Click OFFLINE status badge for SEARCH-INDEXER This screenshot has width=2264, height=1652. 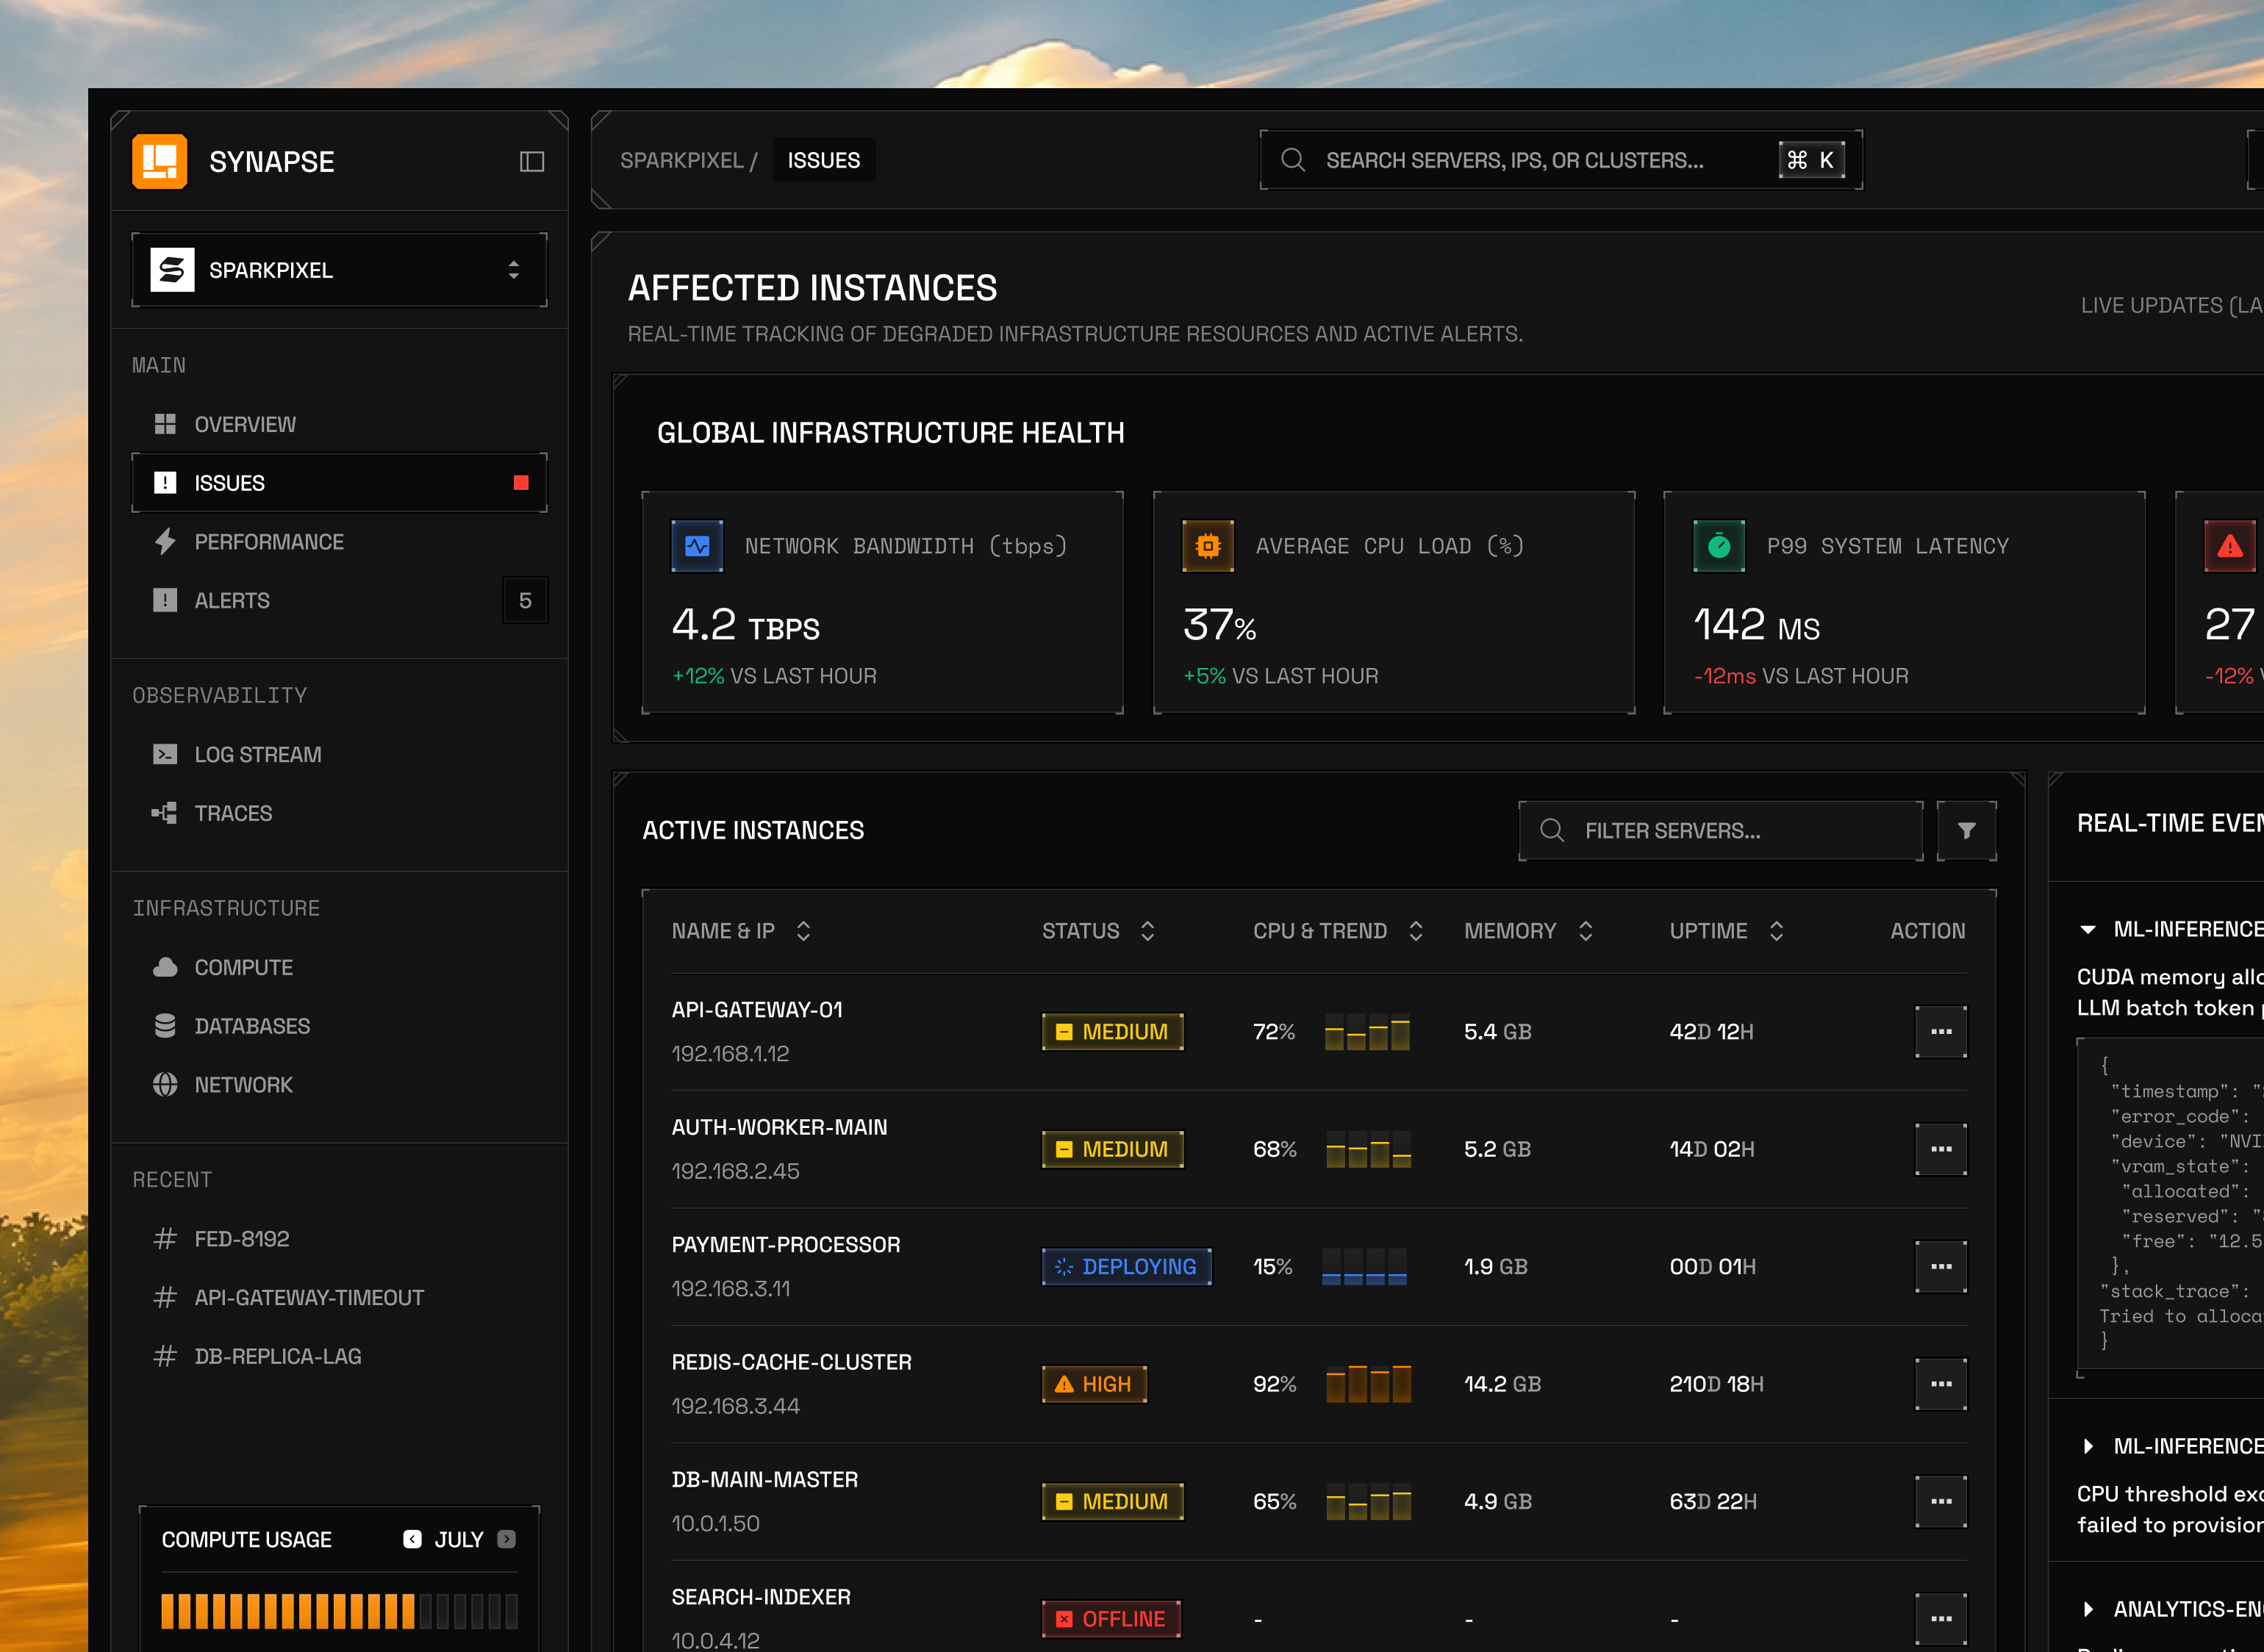point(1111,1619)
